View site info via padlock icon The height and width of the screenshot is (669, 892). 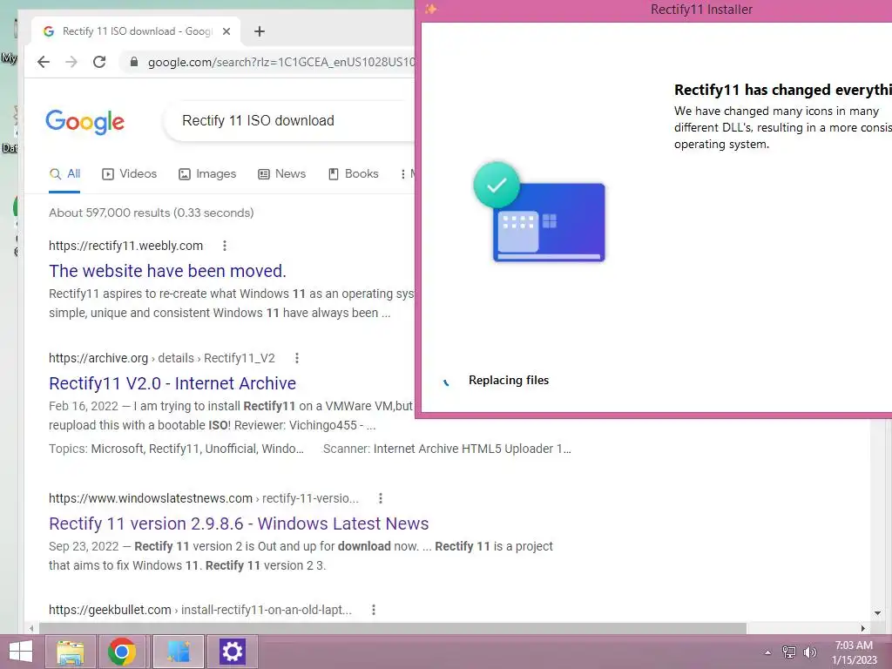coord(134,62)
